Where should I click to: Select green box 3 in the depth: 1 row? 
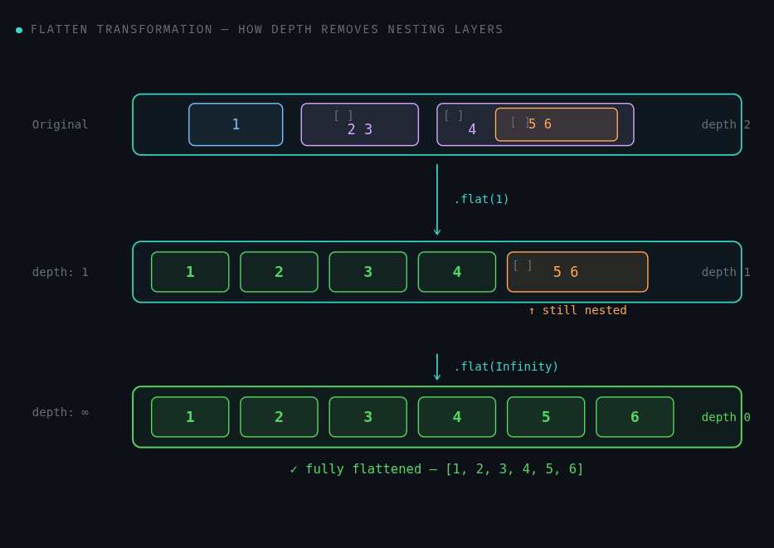tap(368, 272)
